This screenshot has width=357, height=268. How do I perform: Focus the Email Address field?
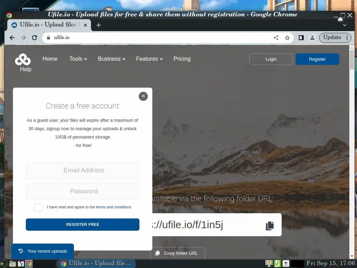coord(82,170)
